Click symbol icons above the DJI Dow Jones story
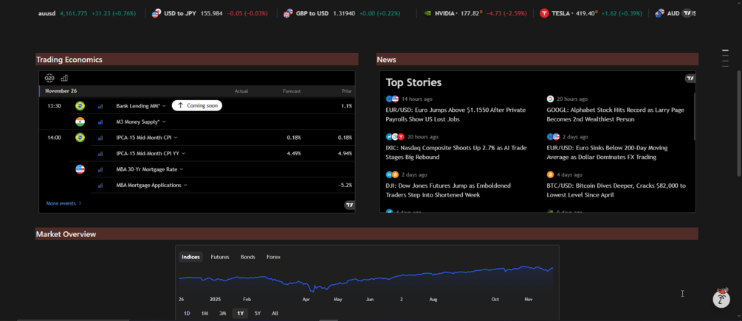The image size is (742, 321). pos(392,174)
